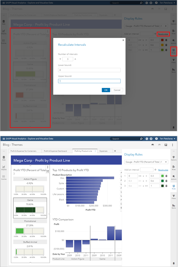Open the Roles pane in the bright window

pos(173,168)
